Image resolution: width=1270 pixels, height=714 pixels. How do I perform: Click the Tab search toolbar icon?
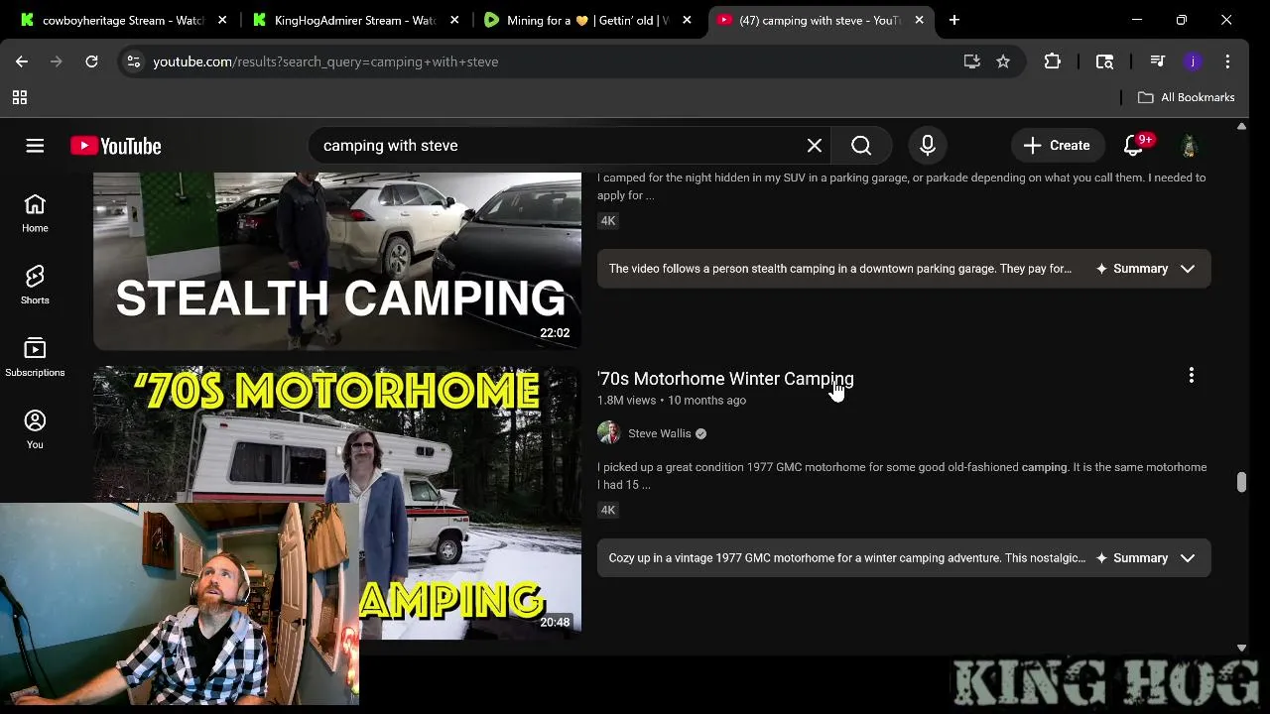1104,61
